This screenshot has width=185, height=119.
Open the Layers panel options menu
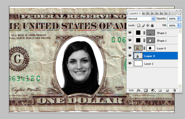180,14
